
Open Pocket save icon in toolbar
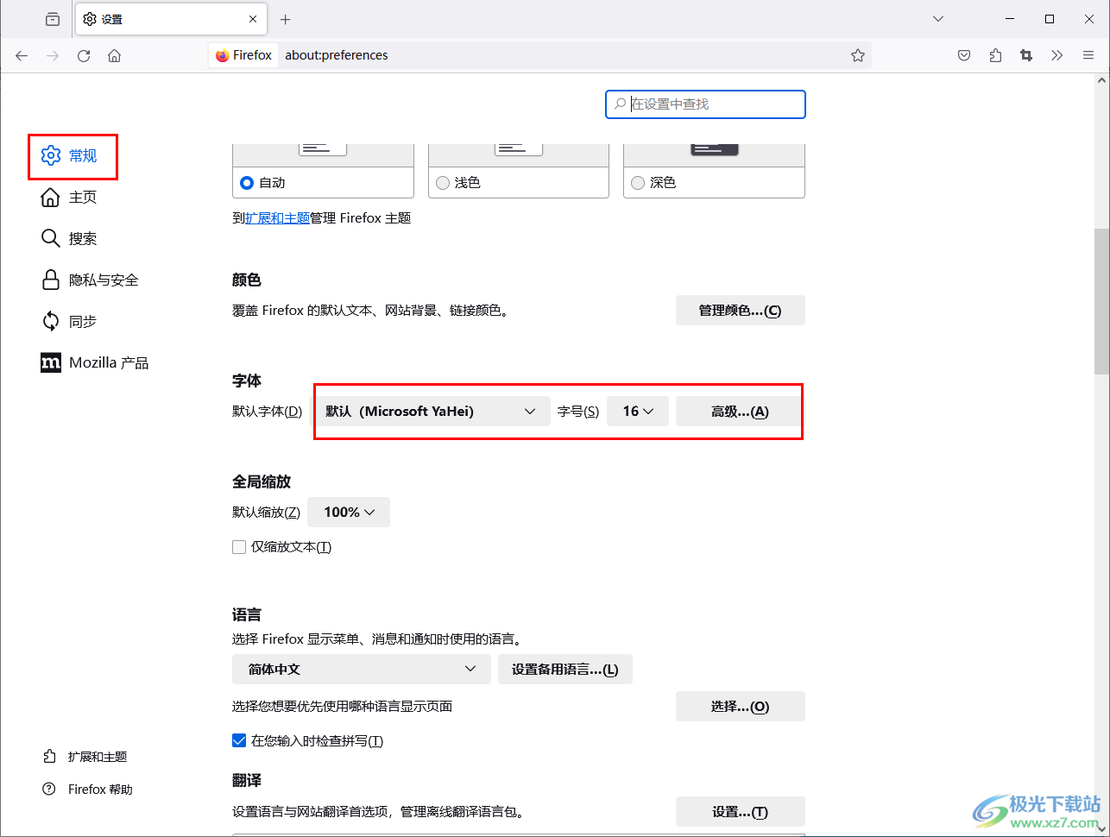(964, 55)
